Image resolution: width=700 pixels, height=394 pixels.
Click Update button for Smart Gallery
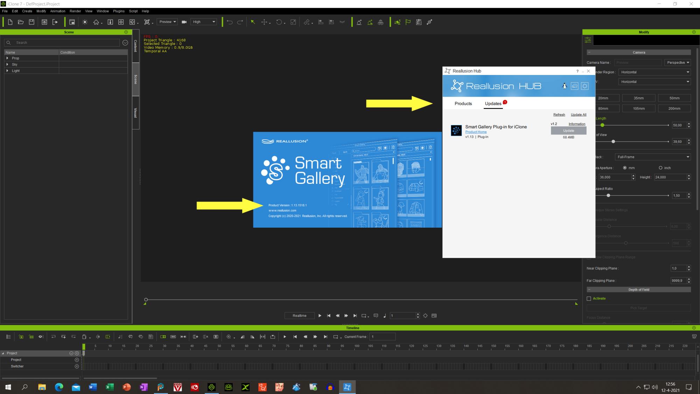pyautogui.click(x=568, y=131)
